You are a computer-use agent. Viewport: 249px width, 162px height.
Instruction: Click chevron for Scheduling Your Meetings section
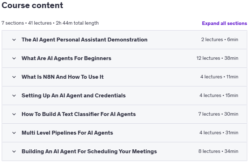click(x=14, y=151)
